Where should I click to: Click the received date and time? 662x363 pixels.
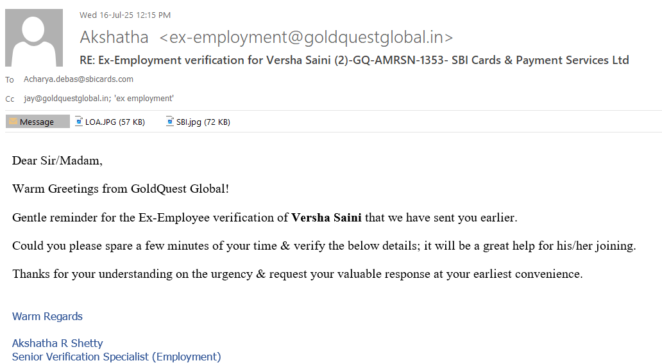pos(125,15)
